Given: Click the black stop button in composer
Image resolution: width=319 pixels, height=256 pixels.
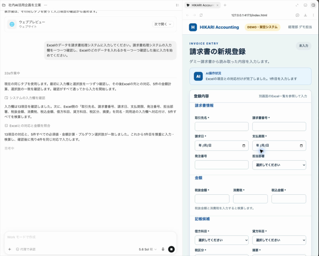Looking at the screenshot, I should point(171,249).
